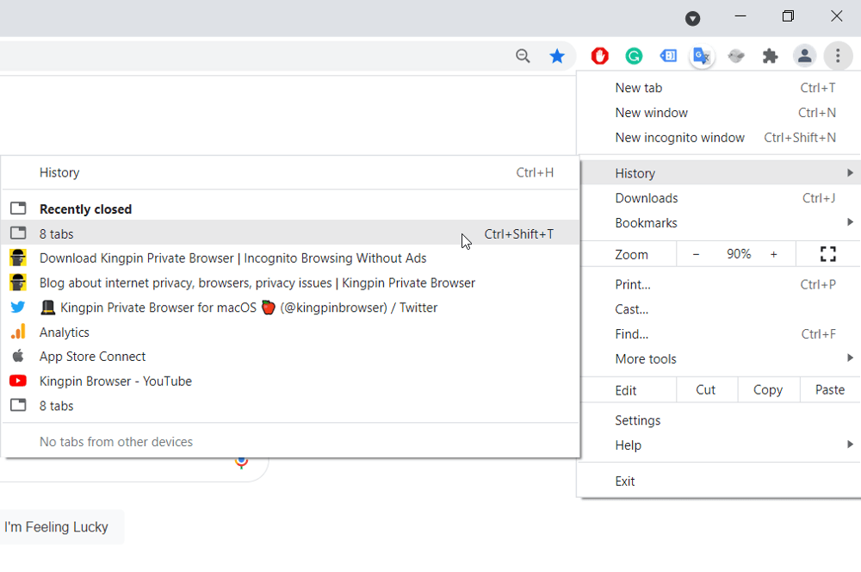Open the Analytics history entry
861x572 pixels.
(x=64, y=332)
